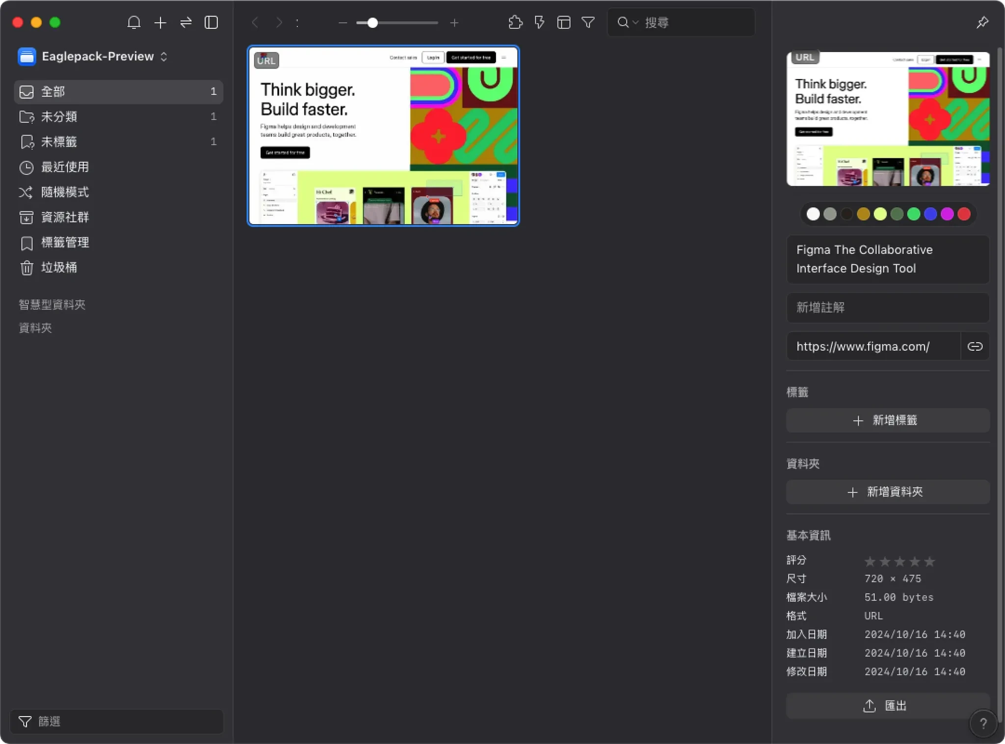Image resolution: width=1005 pixels, height=744 pixels.
Task: Click the zoom out minus icon
Action: click(x=343, y=23)
